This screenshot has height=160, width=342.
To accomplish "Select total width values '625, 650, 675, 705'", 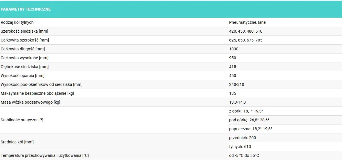I will coord(246,40).
